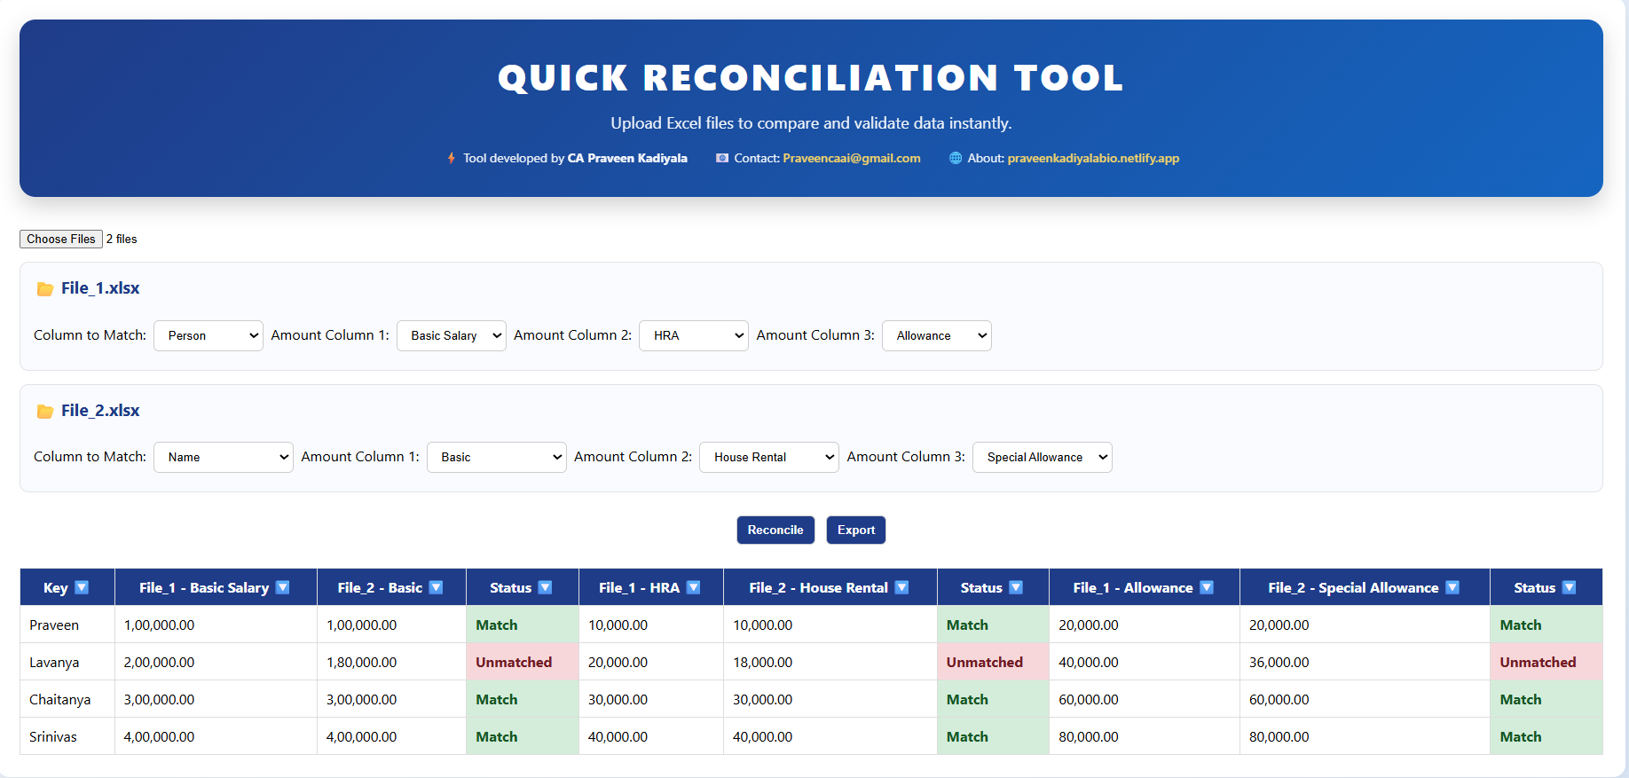Open the Praveencaai@gmail.com contact link
1629x778 pixels.
851,158
